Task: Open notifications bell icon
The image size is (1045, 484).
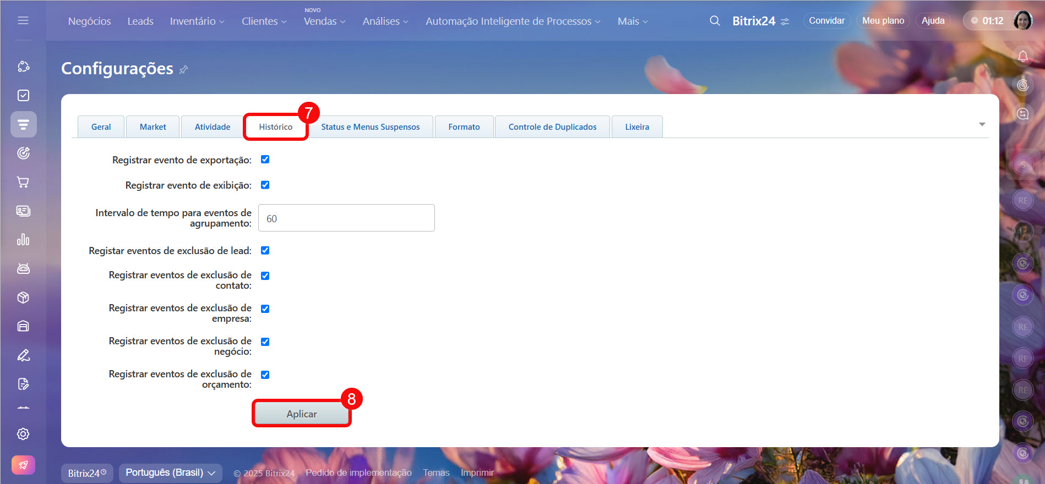Action: point(1022,56)
